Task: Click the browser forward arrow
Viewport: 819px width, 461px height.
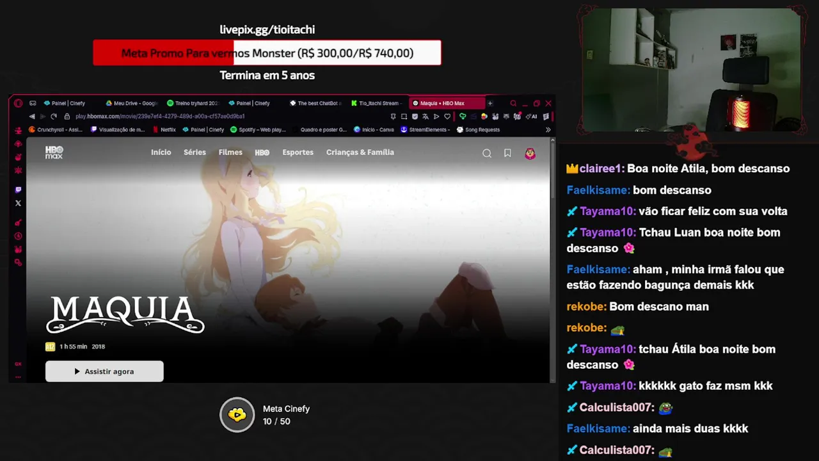Action: point(43,117)
